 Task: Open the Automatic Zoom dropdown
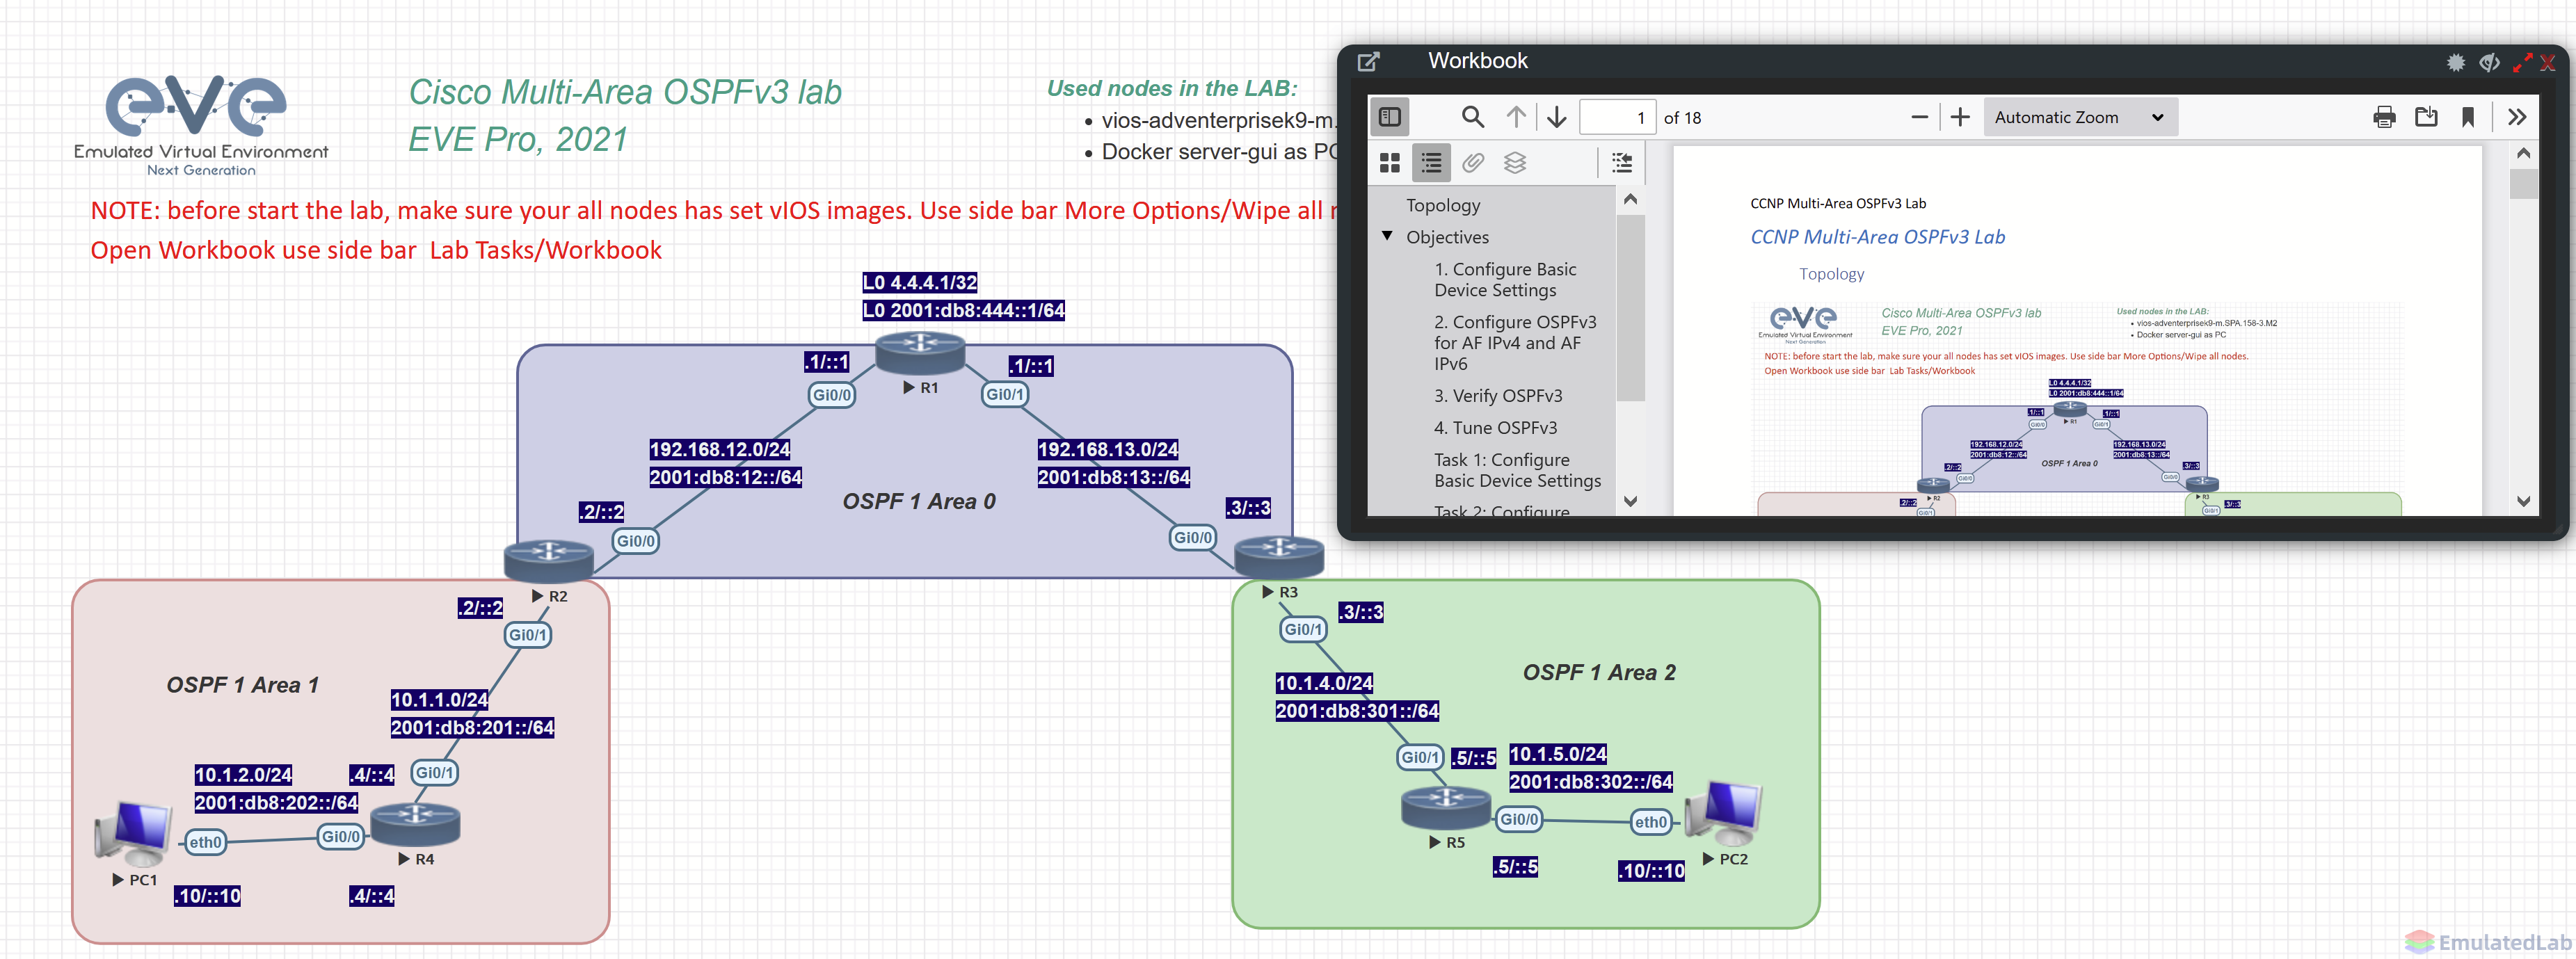[x=2080, y=117]
